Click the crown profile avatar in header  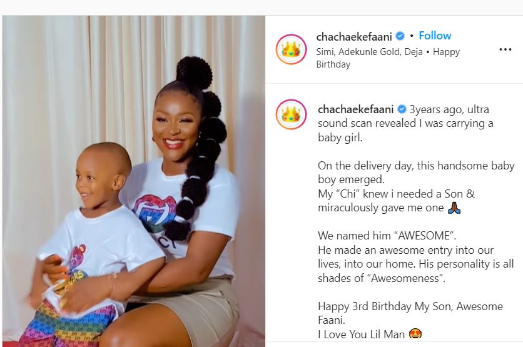tap(291, 49)
